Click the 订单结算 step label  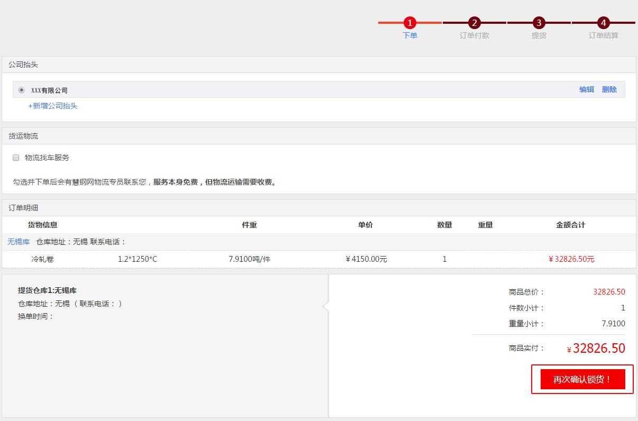(604, 35)
